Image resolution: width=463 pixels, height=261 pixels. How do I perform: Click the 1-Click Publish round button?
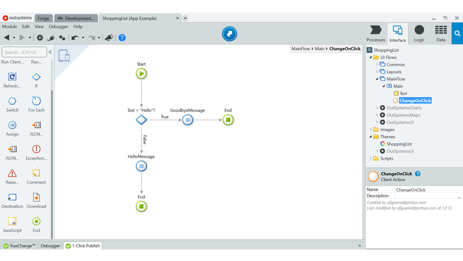229,34
